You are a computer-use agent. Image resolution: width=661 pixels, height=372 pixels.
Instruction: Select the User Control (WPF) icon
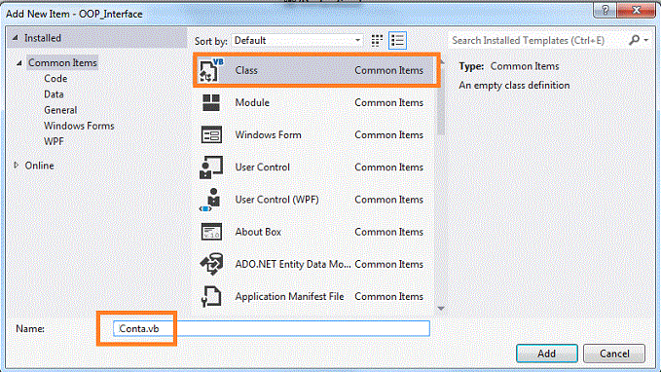pyautogui.click(x=210, y=200)
